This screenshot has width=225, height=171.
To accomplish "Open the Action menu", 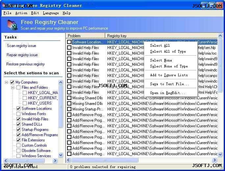I will [x=21, y=13].
